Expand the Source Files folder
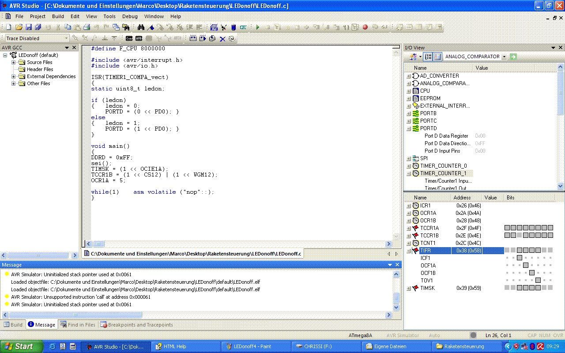This screenshot has height=353, width=565. click(x=13, y=62)
